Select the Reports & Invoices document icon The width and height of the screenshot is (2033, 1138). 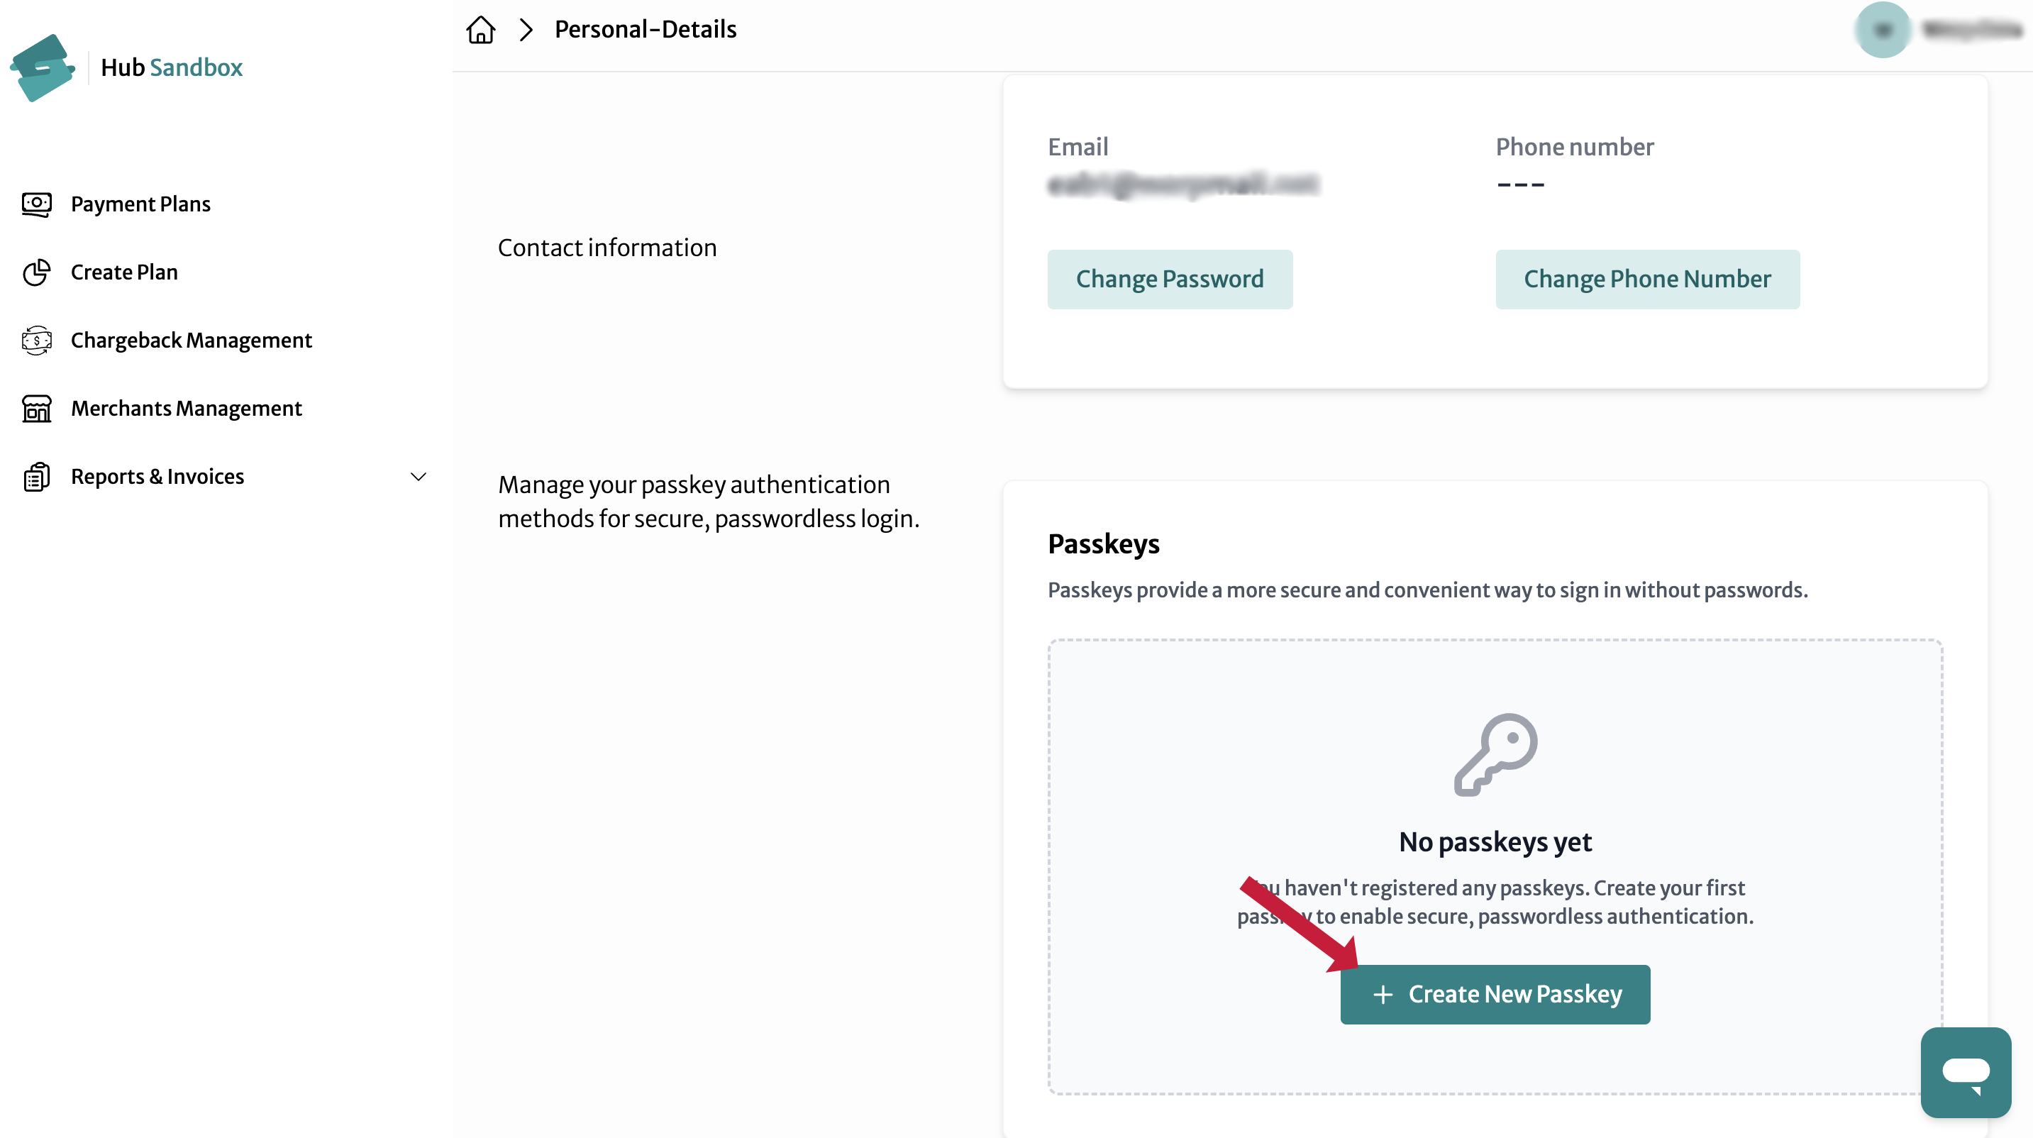36,476
